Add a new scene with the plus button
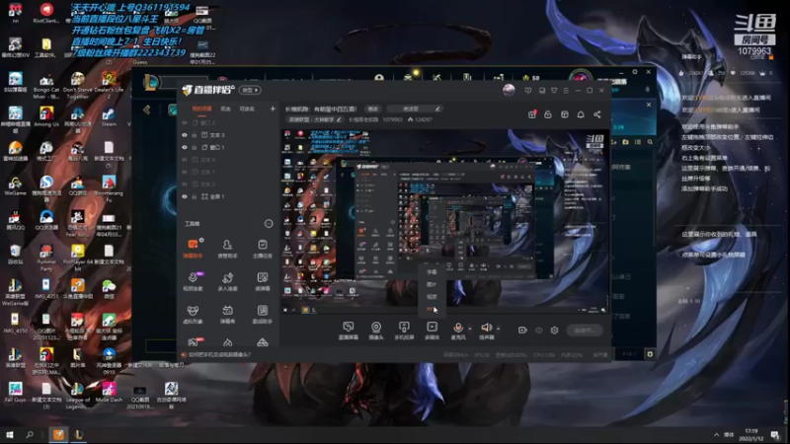The image size is (790, 444). [273, 109]
